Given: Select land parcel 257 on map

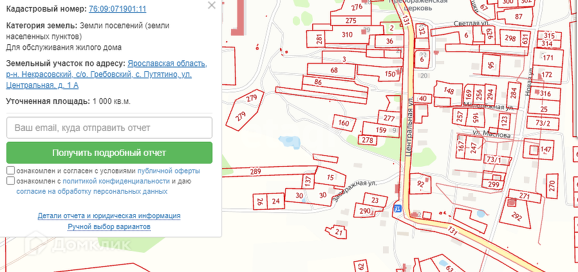Looking at the screenshot, I should [x=460, y=117].
